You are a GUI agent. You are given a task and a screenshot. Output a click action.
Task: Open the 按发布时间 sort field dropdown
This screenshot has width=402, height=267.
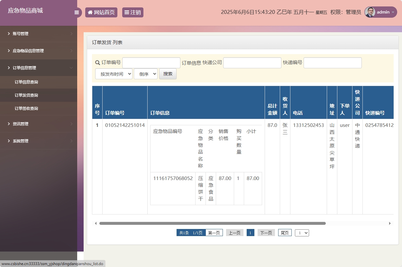point(114,73)
